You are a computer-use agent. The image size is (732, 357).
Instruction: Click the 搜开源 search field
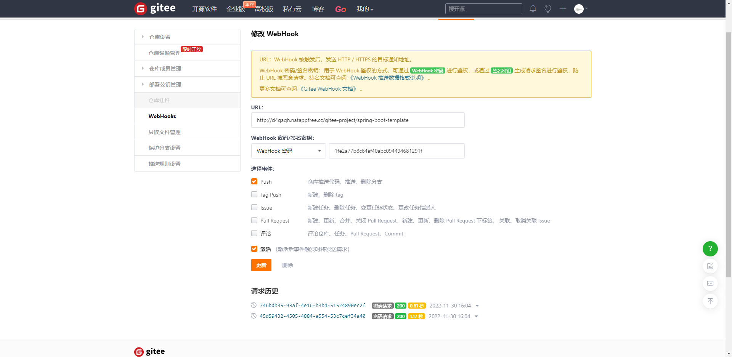[x=483, y=9]
